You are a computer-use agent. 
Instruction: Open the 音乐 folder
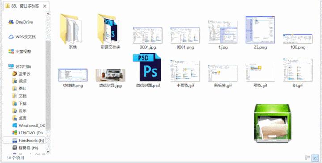[x=19, y=110]
